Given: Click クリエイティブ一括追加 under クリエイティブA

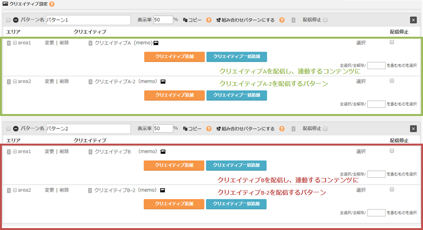Looking at the screenshot, I should click(237, 57).
